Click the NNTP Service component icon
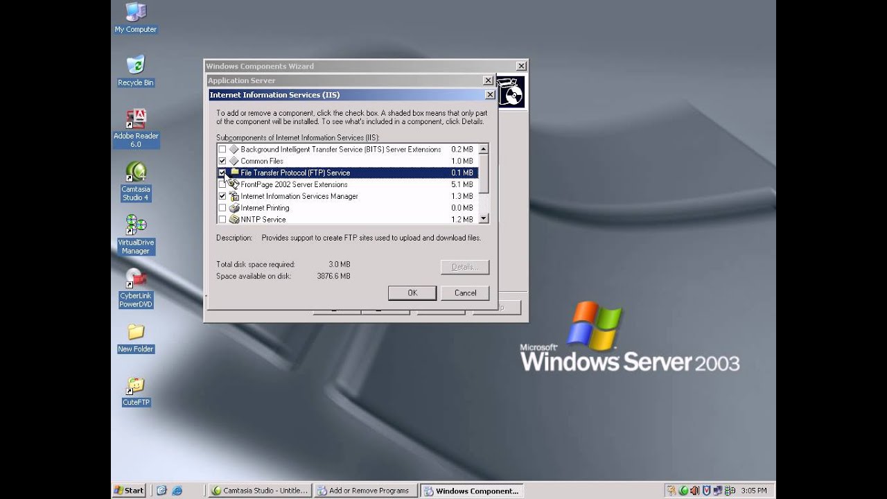 [234, 219]
